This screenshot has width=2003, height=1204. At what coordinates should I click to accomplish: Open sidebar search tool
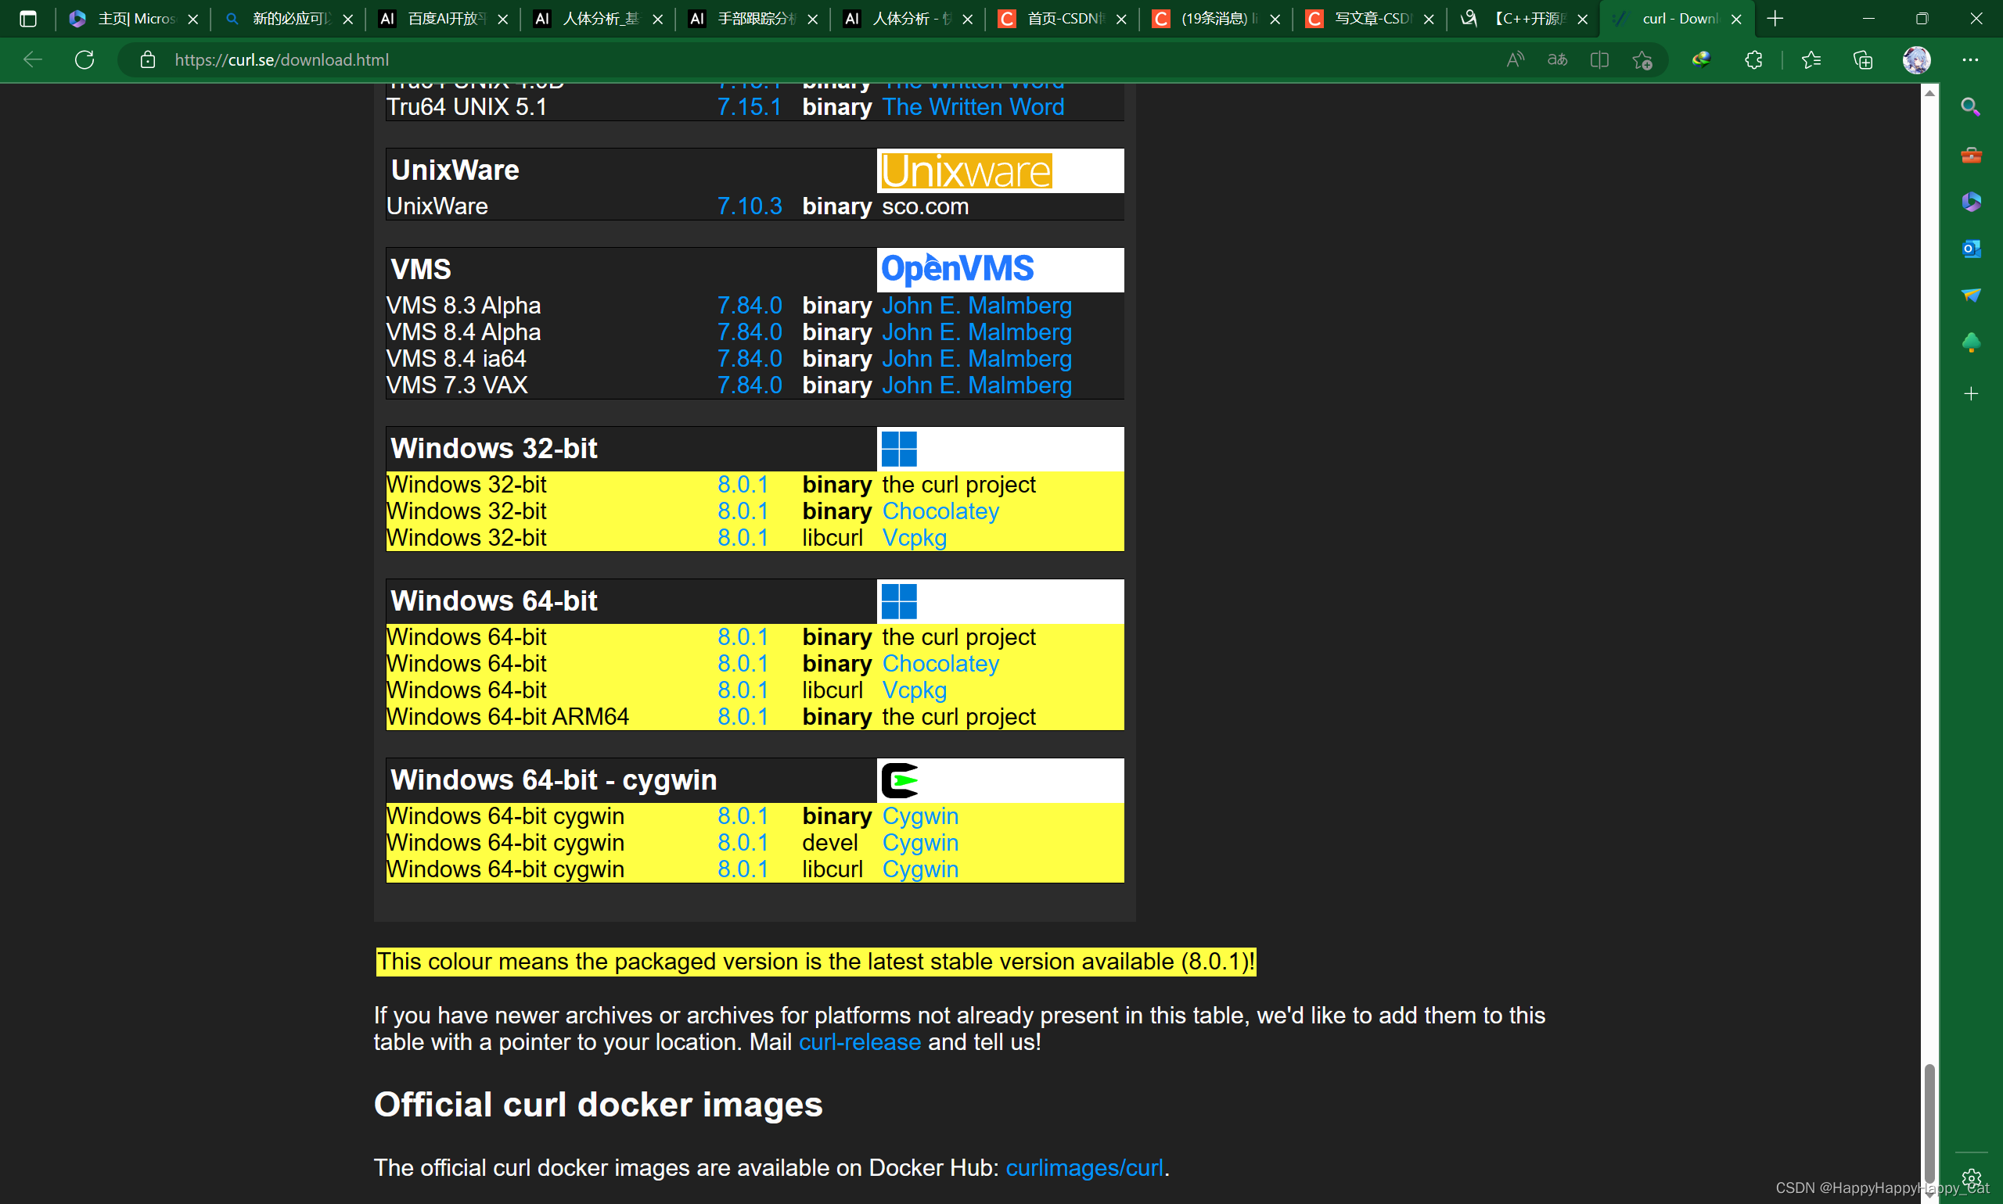(x=1970, y=106)
